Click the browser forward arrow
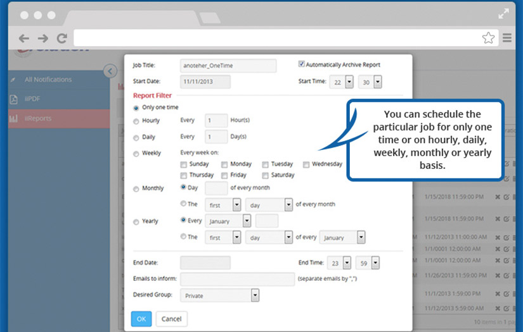Image resolution: width=523 pixels, height=332 pixels. tap(42, 39)
